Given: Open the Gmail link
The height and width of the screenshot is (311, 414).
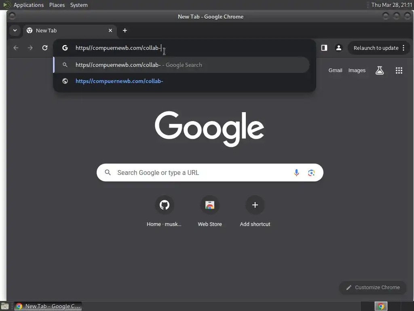Looking at the screenshot, I should coord(335,70).
